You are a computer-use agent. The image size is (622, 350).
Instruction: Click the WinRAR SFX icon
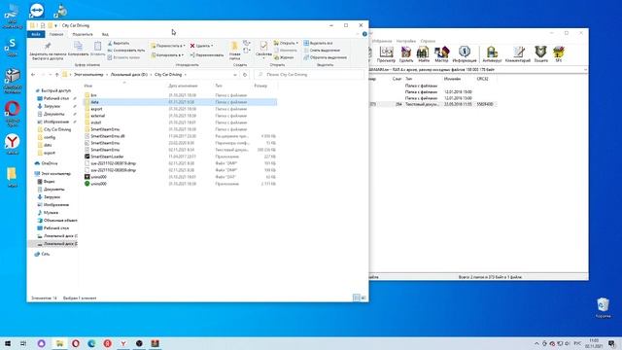coord(559,54)
